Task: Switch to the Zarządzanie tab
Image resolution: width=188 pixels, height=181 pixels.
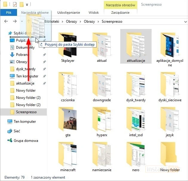Action: (120, 13)
